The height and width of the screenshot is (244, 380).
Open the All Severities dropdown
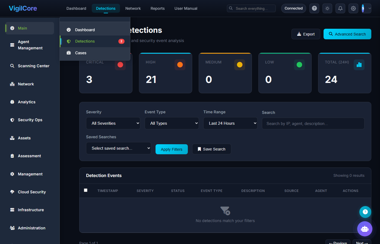pos(113,123)
